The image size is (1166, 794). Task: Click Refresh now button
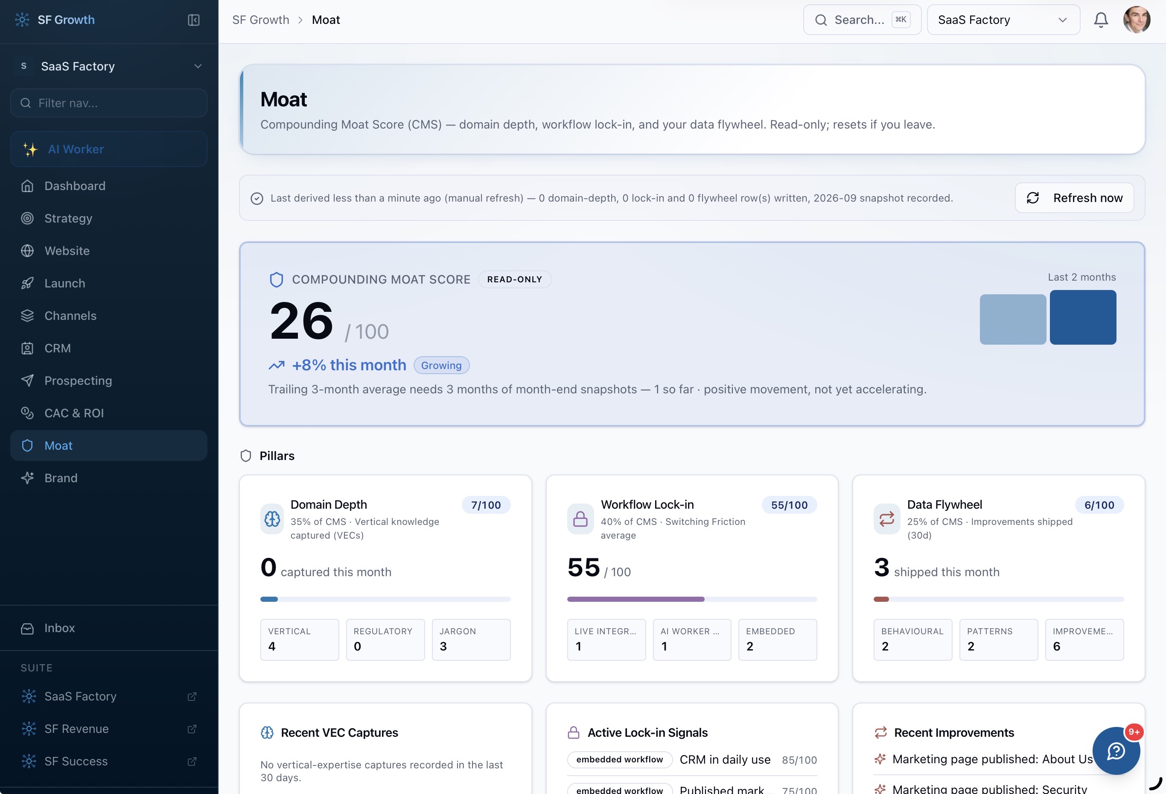click(x=1074, y=198)
